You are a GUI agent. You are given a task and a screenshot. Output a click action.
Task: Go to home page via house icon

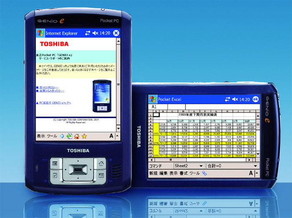76,136
